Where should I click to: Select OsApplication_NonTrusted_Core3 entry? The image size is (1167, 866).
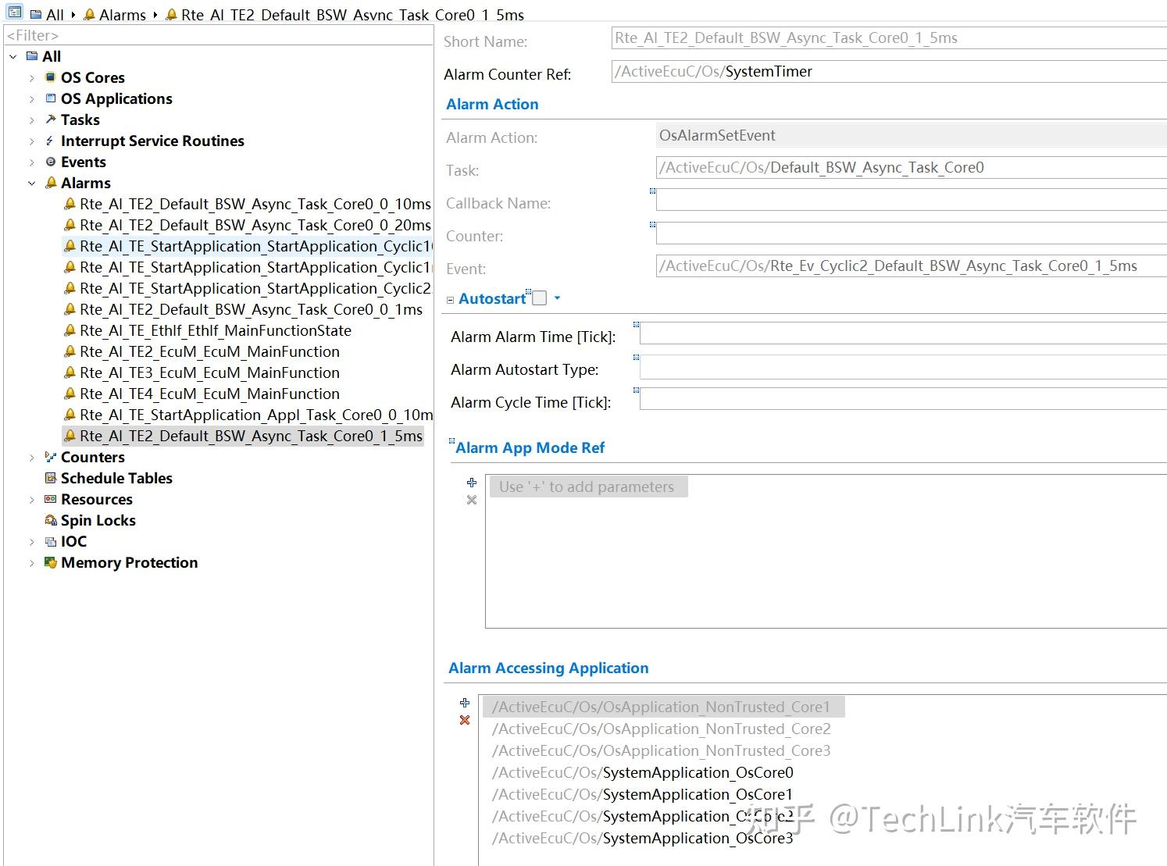coord(661,750)
